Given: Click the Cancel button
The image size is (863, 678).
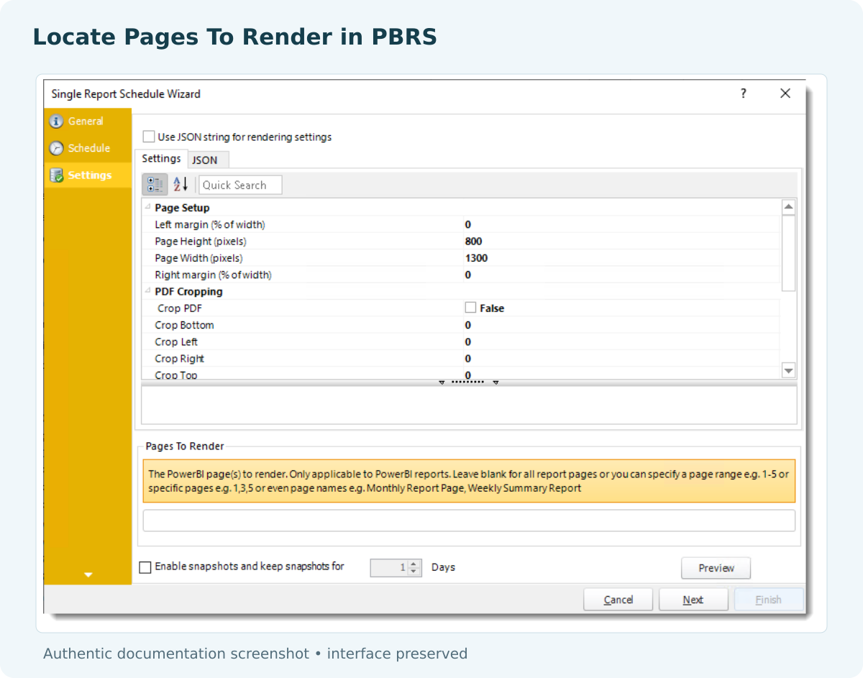Looking at the screenshot, I should coord(618,600).
